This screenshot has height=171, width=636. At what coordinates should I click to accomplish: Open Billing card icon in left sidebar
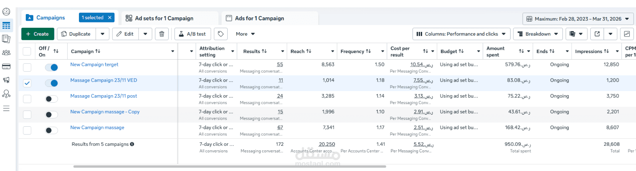6,66
